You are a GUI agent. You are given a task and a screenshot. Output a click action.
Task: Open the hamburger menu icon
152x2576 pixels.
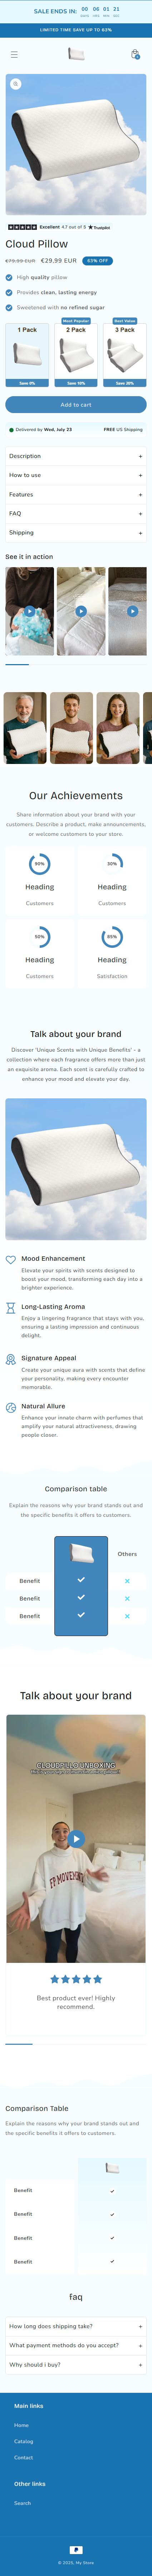coord(14,55)
